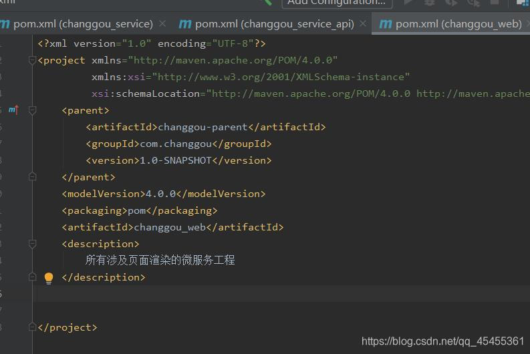This screenshot has width=530, height=354.
Task: Collapse the project tag fold marker
Action: point(33,61)
